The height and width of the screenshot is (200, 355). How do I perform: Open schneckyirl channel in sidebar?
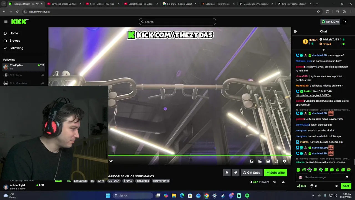(23, 187)
